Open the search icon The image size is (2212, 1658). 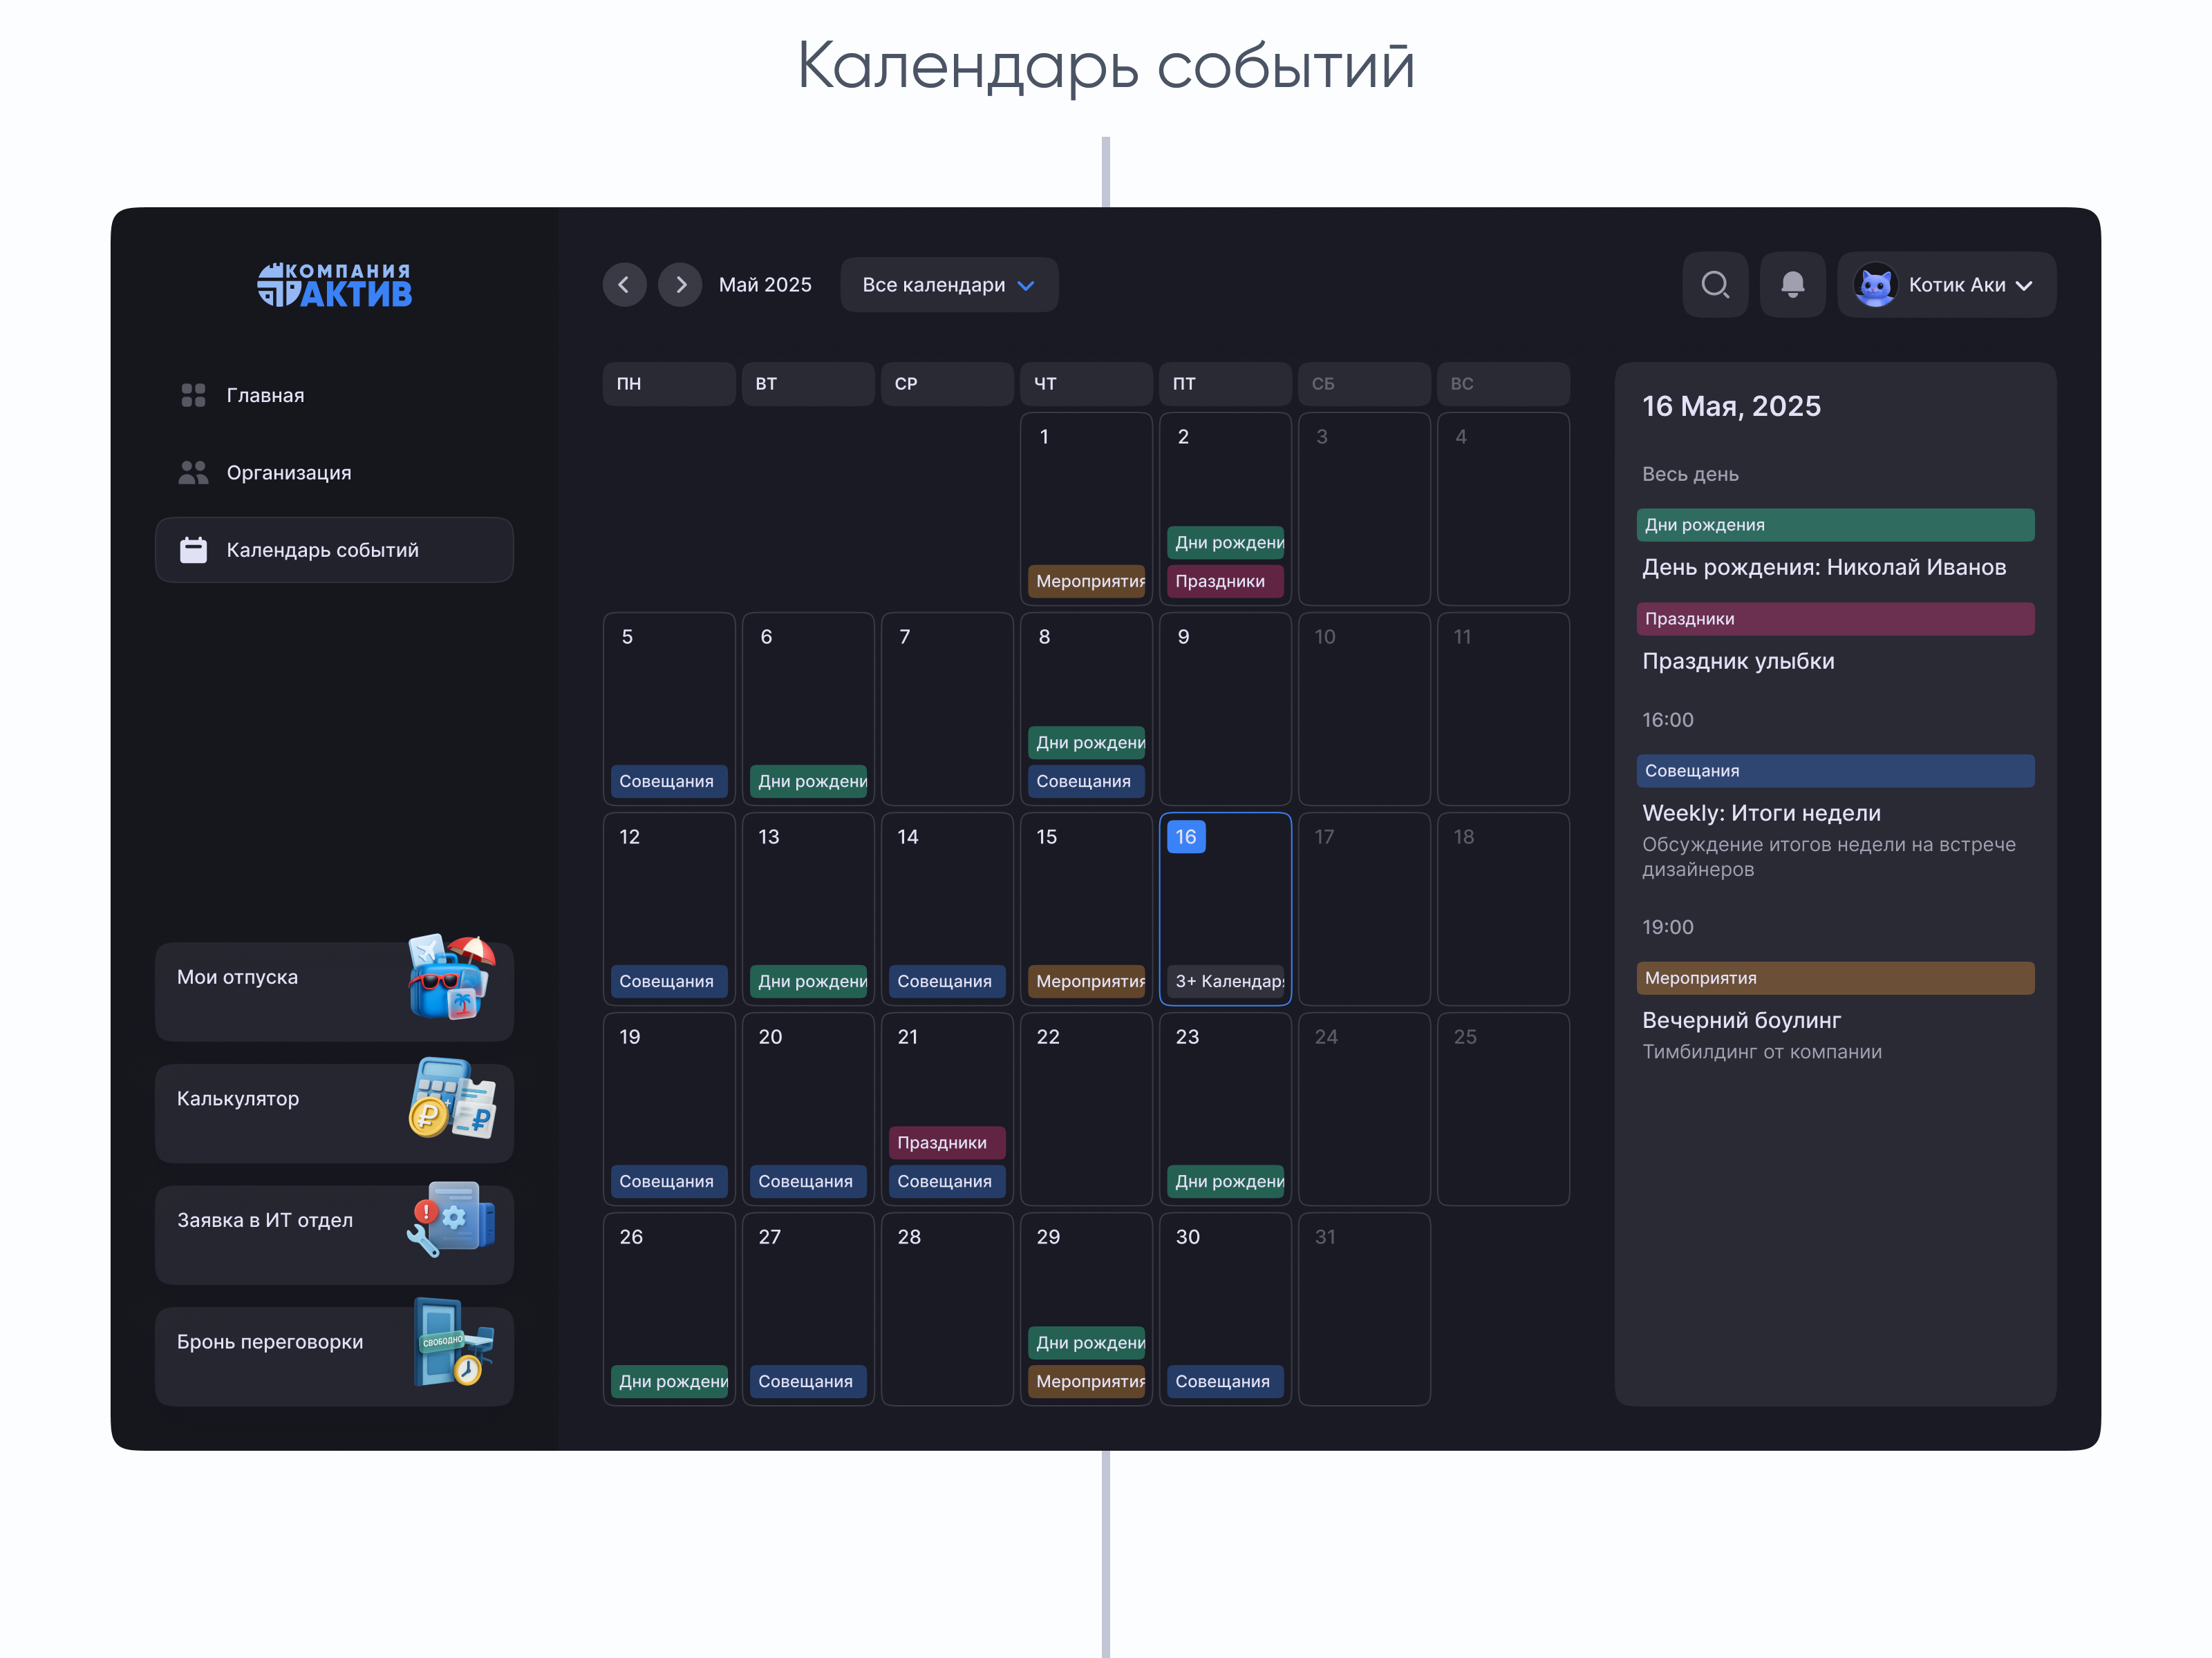(1714, 285)
